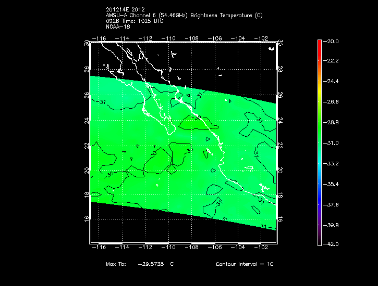The height and width of the screenshot is (286, 378).
Task: Click the -30 contour label near the coast
Action: click(196, 118)
